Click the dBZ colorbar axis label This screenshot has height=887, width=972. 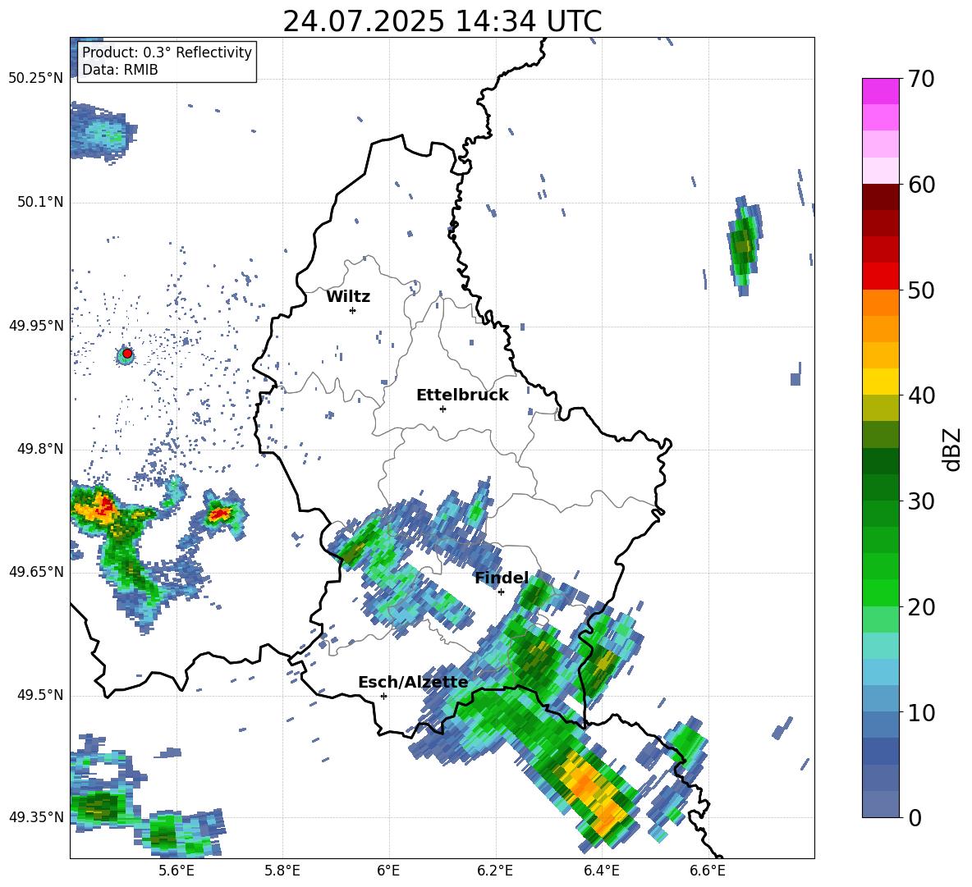pos(953,449)
